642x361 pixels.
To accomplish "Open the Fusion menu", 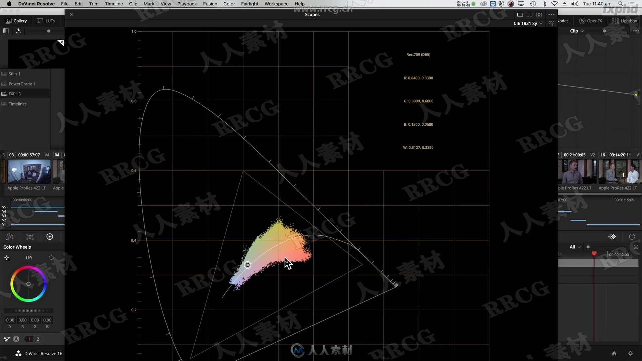I will coord(210,4).
